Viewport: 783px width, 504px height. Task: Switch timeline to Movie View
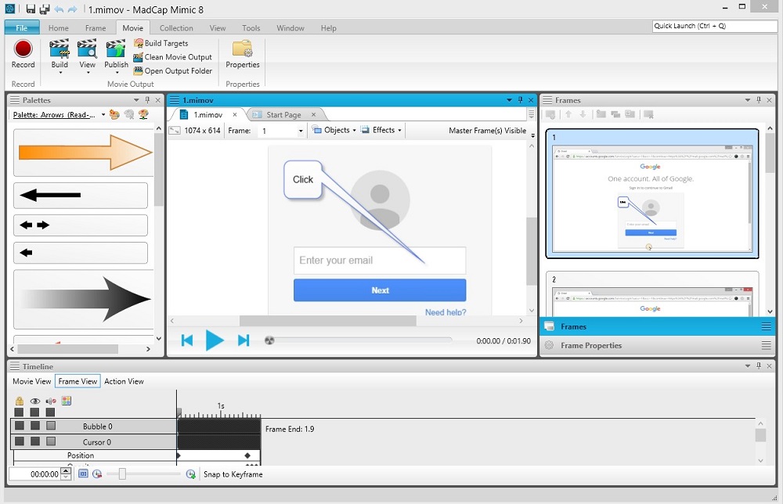pos(32,381)
